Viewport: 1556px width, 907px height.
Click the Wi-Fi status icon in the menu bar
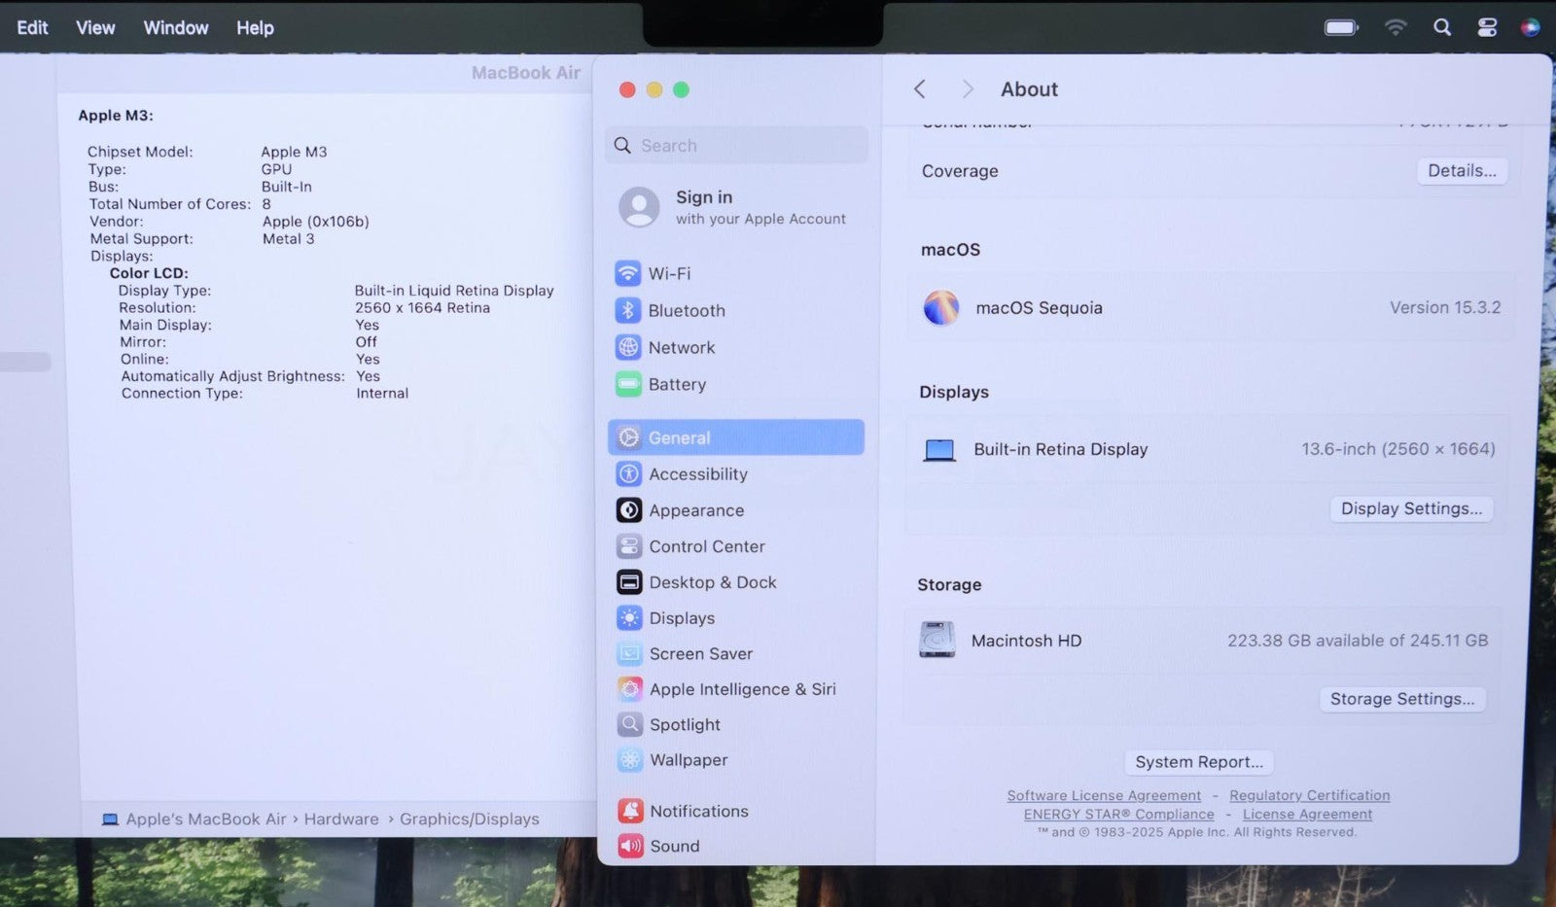point(1396,27)
